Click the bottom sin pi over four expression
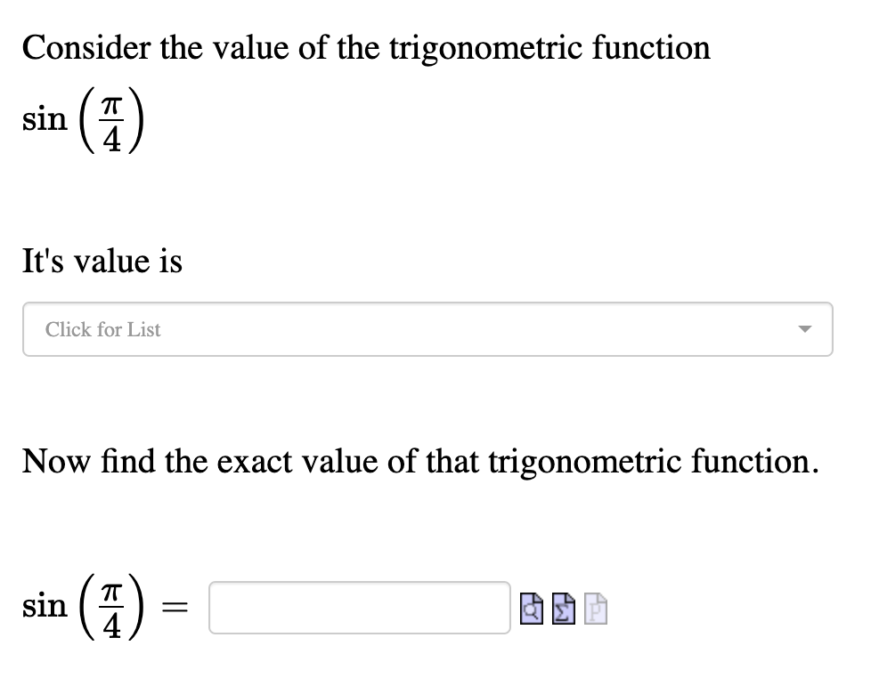The height and width of the screenshot is (678, 871). point(80,609)
